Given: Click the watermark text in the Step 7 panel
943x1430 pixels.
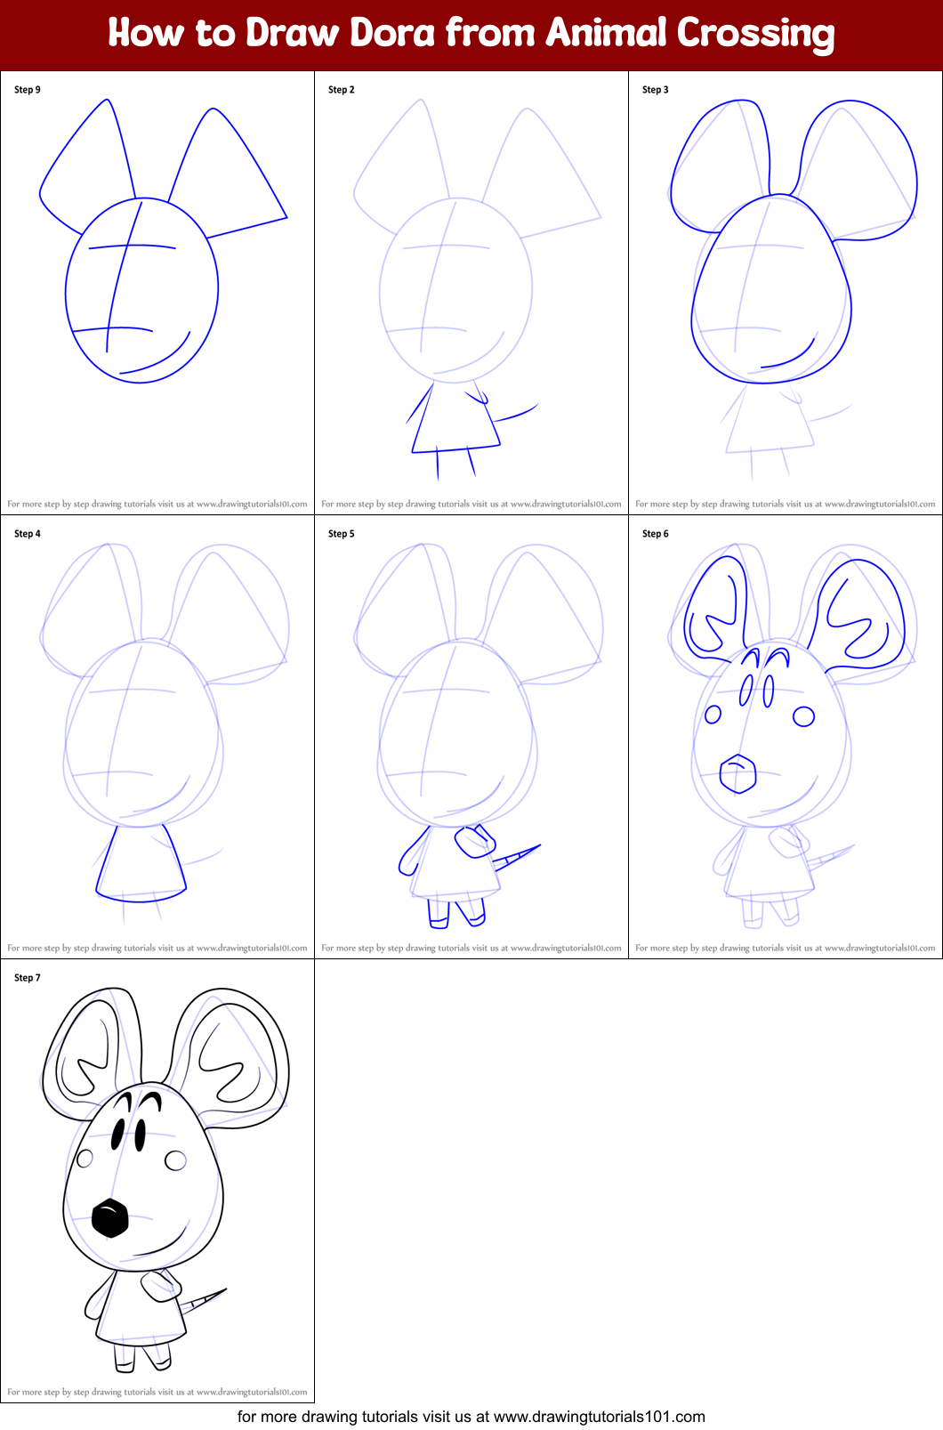Looking at the screenshot, I should [x=157, y=1393].
